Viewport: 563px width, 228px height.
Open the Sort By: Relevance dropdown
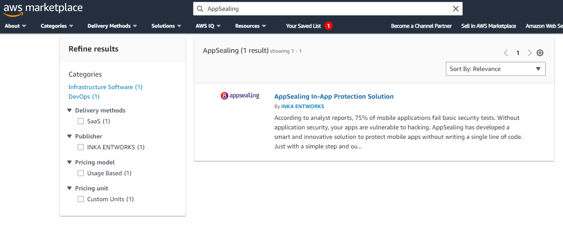click(x=496, y=69)
